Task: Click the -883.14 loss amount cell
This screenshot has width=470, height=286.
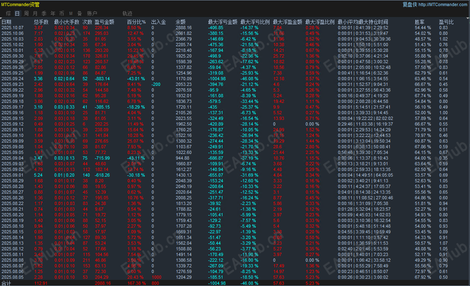Action: pyautogui.click(x=102, y=79)
